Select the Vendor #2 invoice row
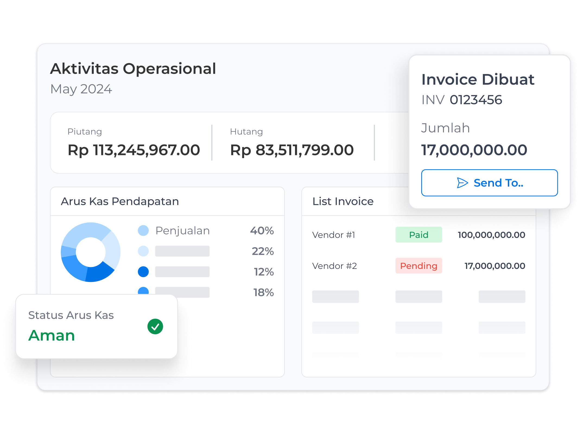 [334, 266]
